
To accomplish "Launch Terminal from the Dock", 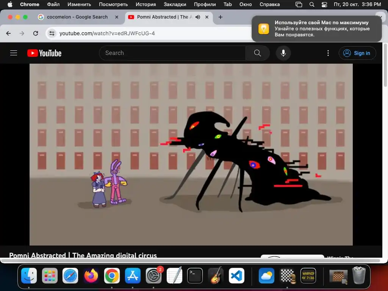I will coord(195,276).
